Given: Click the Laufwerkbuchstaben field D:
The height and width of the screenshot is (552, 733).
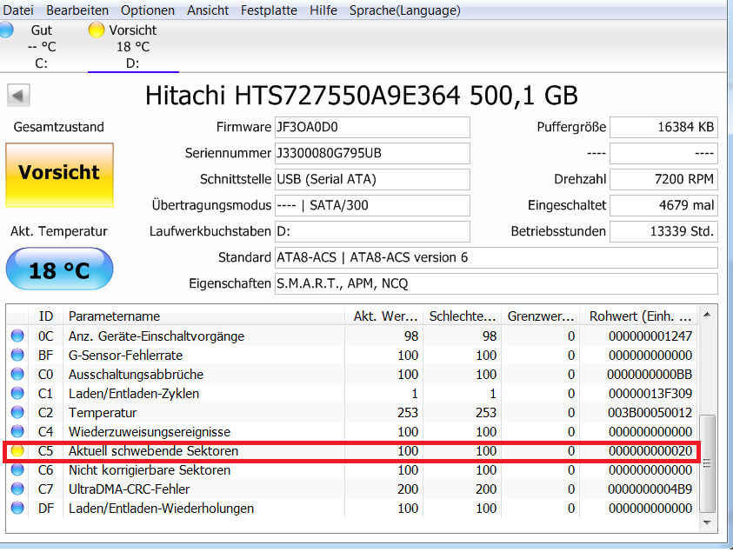Looking at the screenshot, I should coord(372,232).
